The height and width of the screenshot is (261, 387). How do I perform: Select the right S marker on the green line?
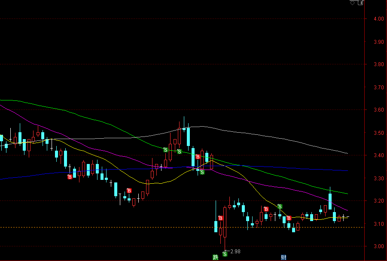[x=180, y=152]
